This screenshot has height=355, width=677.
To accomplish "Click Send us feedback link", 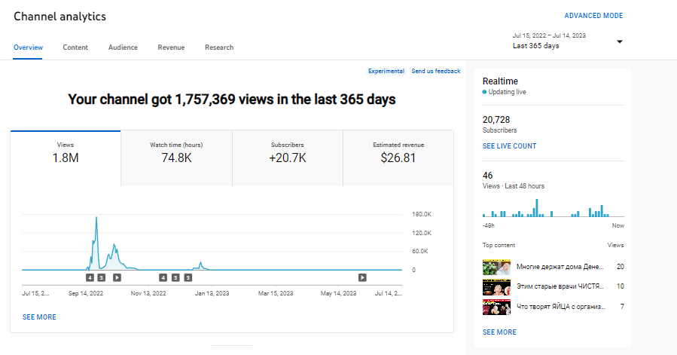I will pos(436,71).
